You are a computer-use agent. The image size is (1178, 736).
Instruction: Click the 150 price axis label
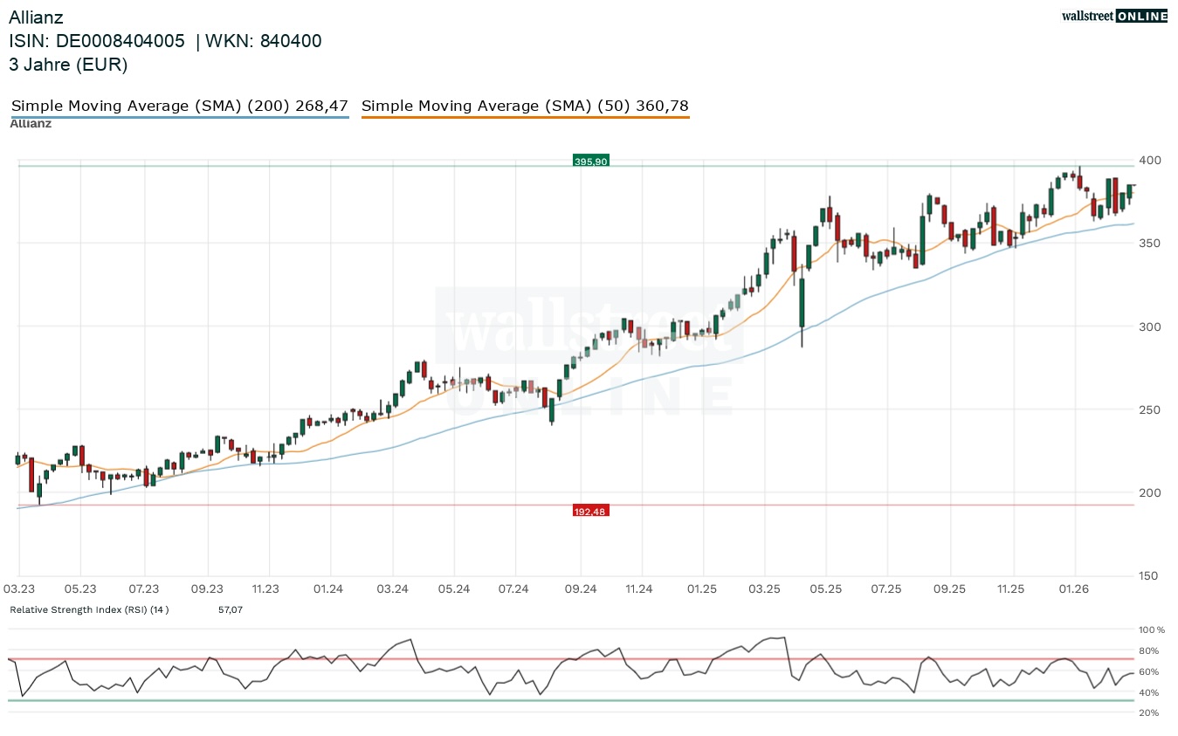(x=1148, y=575)
